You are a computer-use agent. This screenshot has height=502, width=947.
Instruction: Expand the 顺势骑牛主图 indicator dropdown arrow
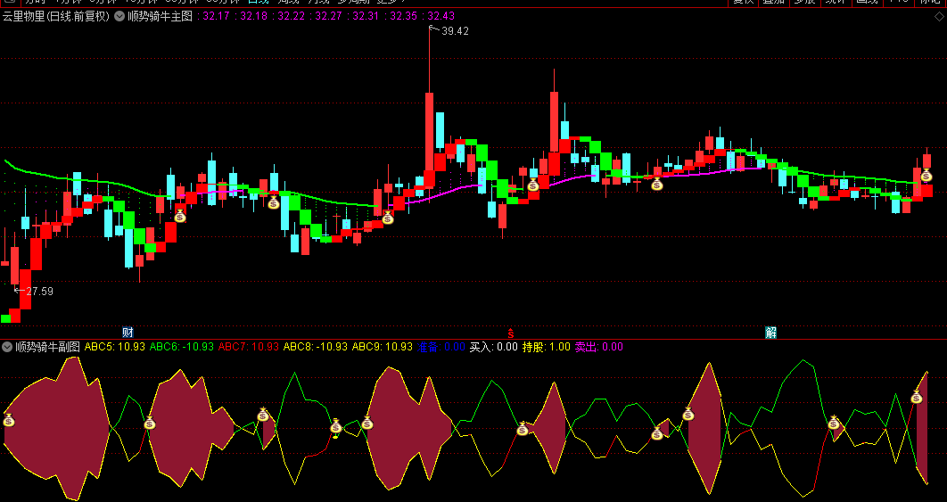[119, 16]
